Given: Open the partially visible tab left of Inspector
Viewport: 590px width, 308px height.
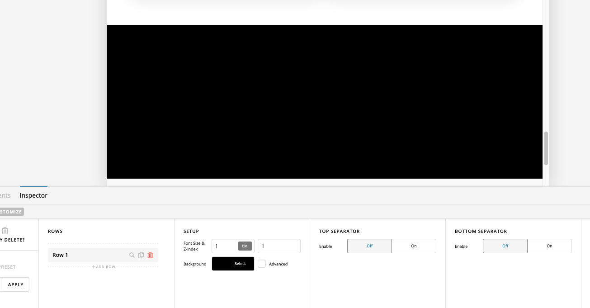Looking at the screenshot, I should (x=5, y=195).
